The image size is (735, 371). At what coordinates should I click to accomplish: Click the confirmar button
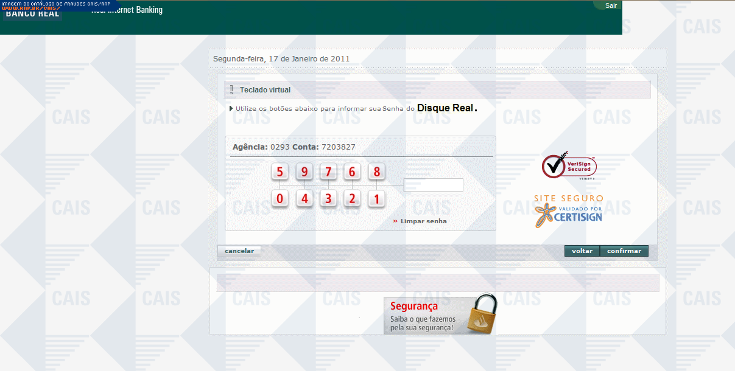624,251
